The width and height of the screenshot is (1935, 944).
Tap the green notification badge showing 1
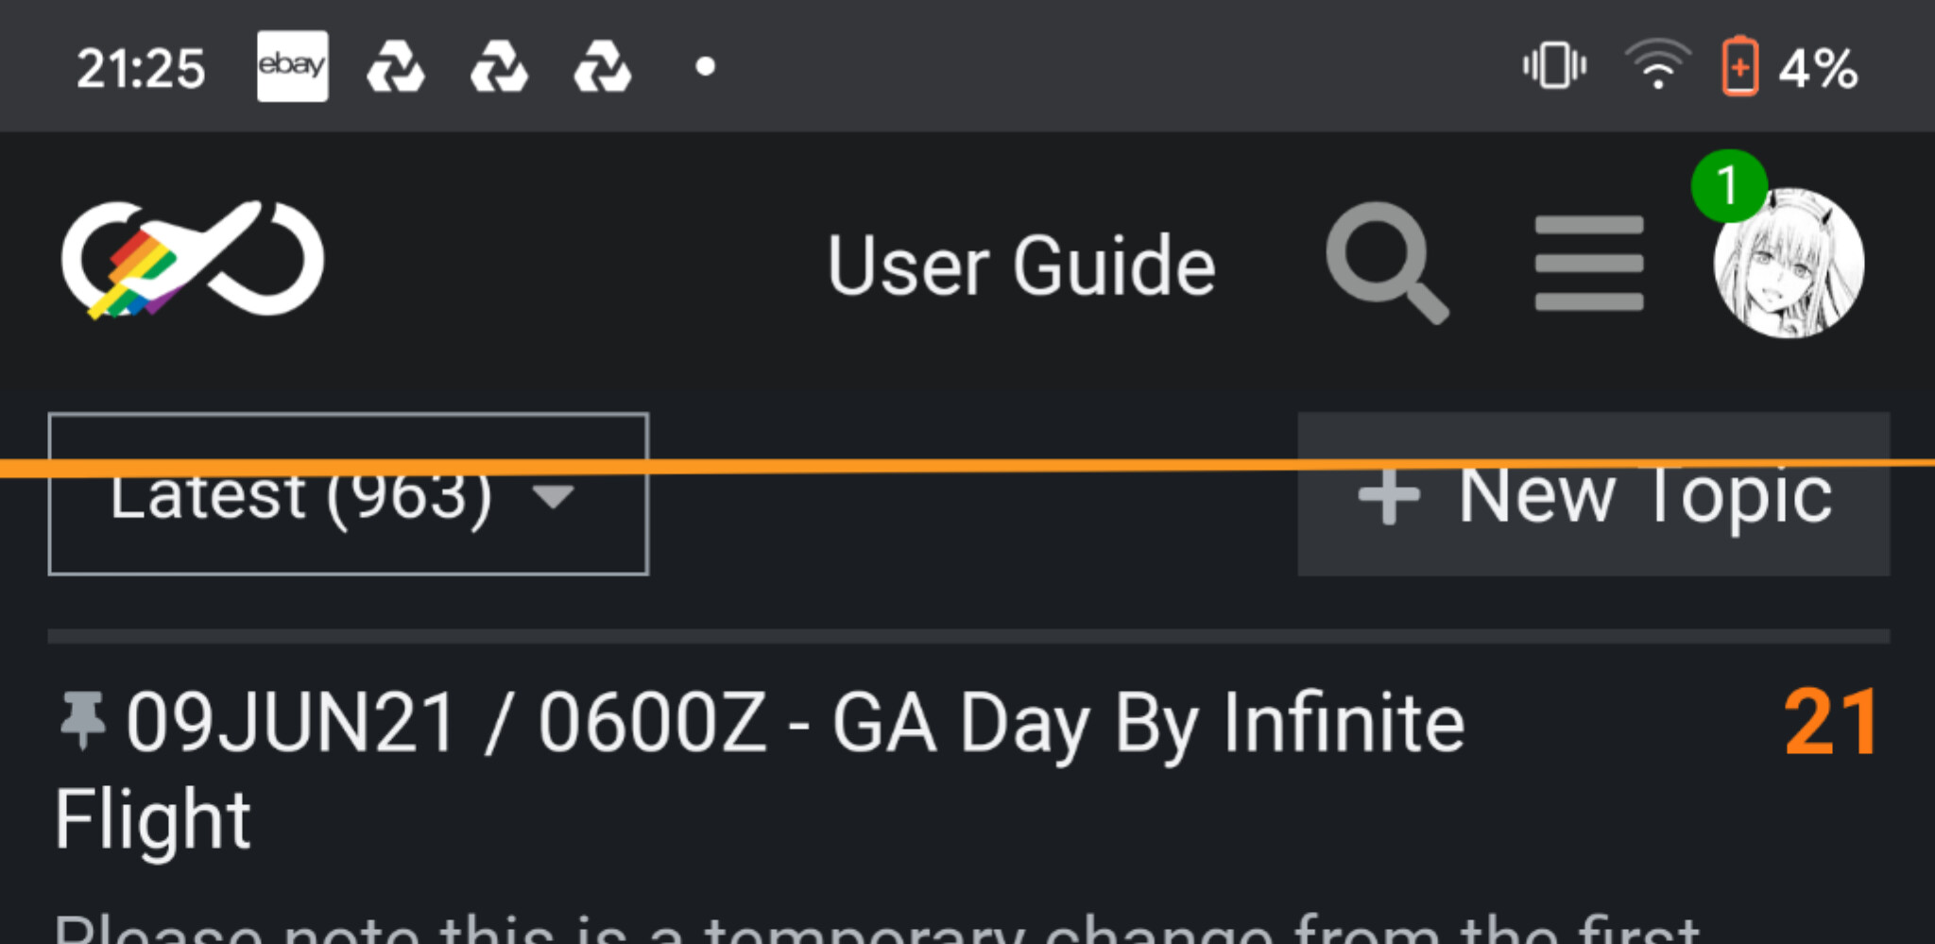(x=1728, y=185)
